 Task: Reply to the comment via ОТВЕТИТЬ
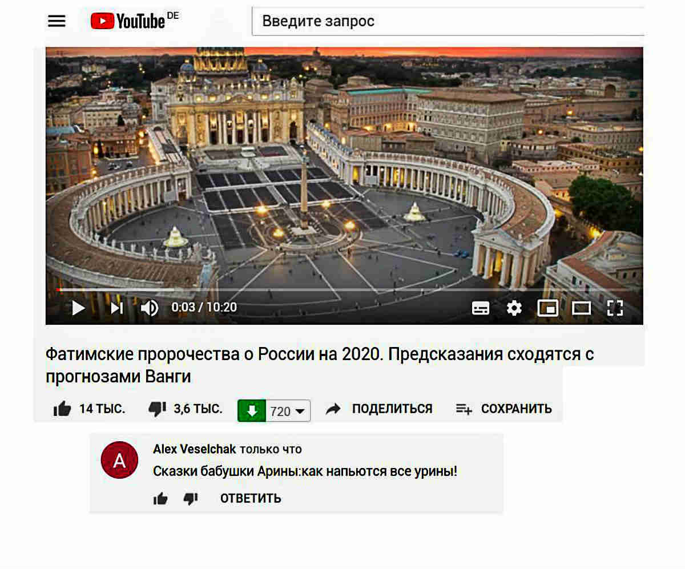pos(251,498)
